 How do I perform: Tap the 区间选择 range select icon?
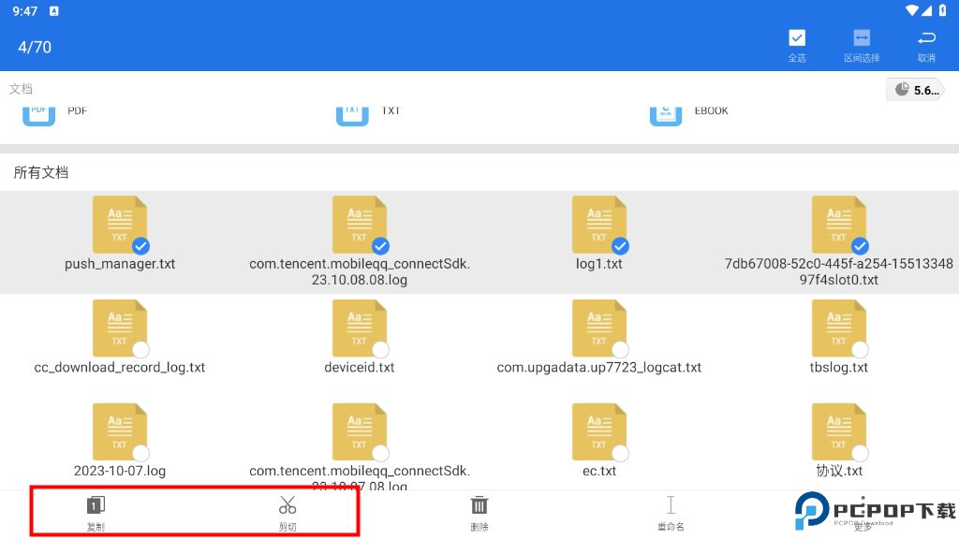point(861,38)
